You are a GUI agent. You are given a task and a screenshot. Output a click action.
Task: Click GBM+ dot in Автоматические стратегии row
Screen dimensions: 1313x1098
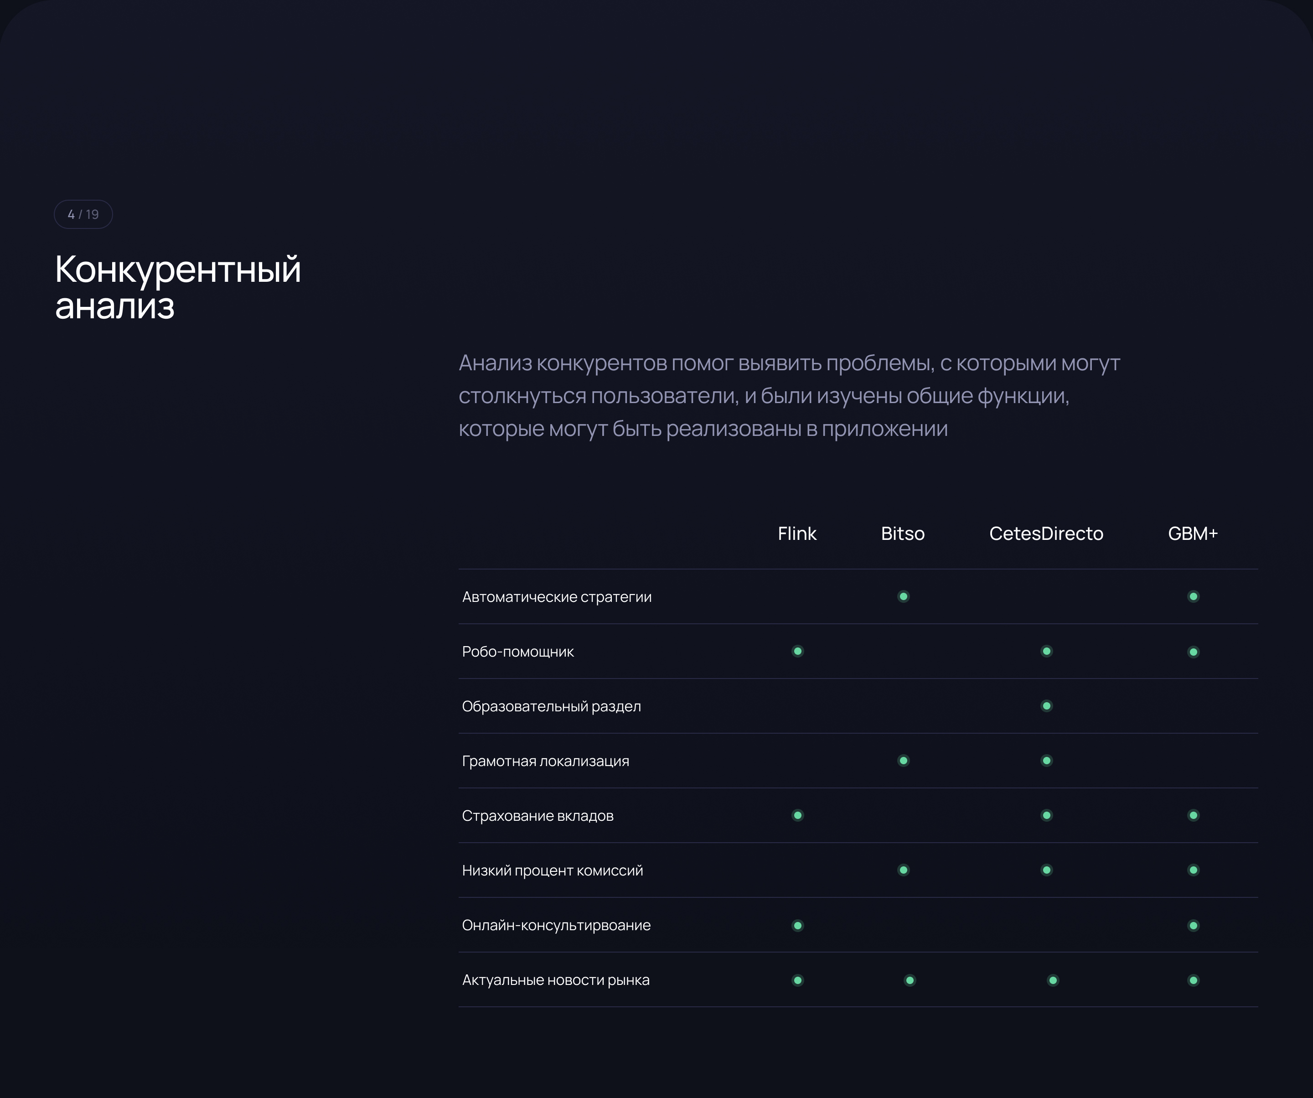coord(1193,596)
